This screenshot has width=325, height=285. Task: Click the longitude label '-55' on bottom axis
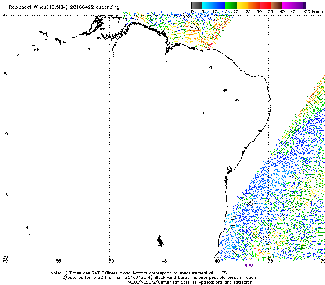tap(57, 261)
